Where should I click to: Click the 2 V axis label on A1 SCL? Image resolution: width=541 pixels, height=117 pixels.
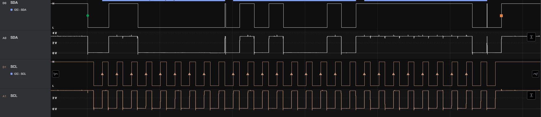pos(55,98)
